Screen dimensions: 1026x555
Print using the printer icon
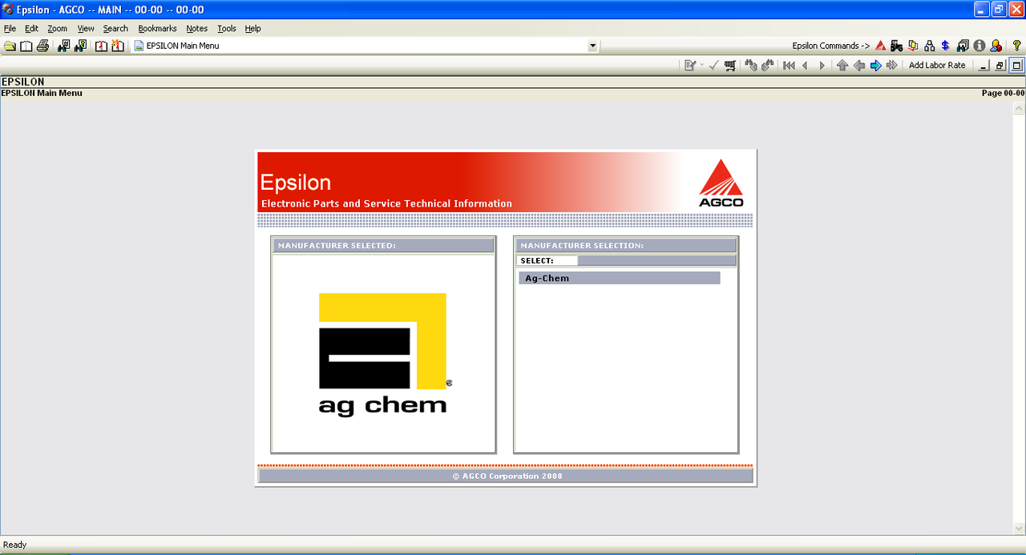(42, 46)
